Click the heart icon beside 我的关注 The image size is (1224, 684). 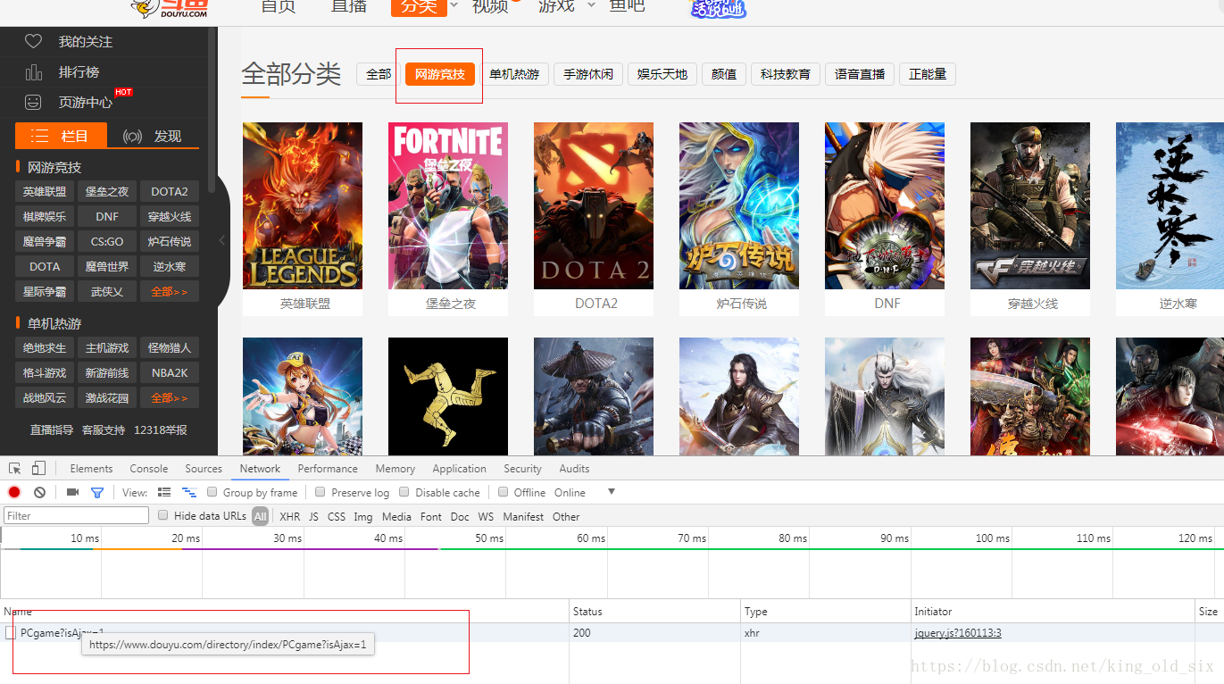[33, 41]
